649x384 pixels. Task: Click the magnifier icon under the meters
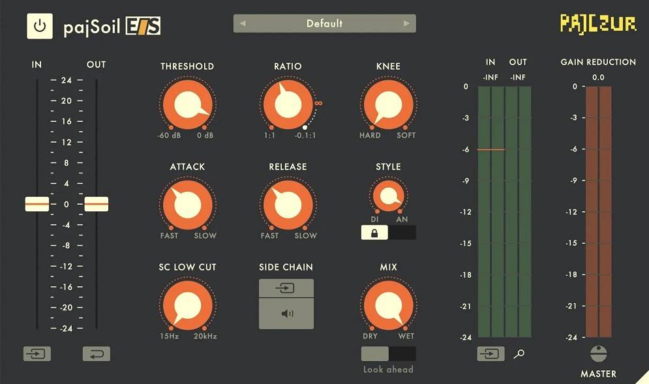519,354
